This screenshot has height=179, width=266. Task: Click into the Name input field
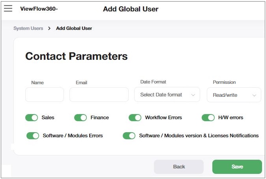[x=45, y=95]
